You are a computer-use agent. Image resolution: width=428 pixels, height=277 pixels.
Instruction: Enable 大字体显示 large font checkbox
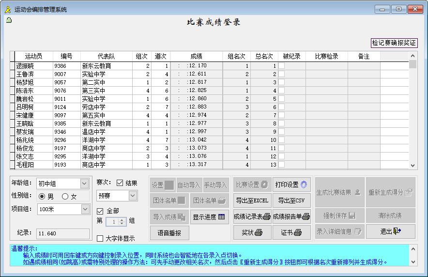point(100,238)
